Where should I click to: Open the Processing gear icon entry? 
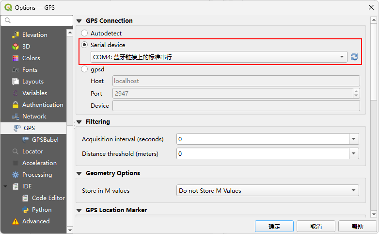click(x=16, y=175)
